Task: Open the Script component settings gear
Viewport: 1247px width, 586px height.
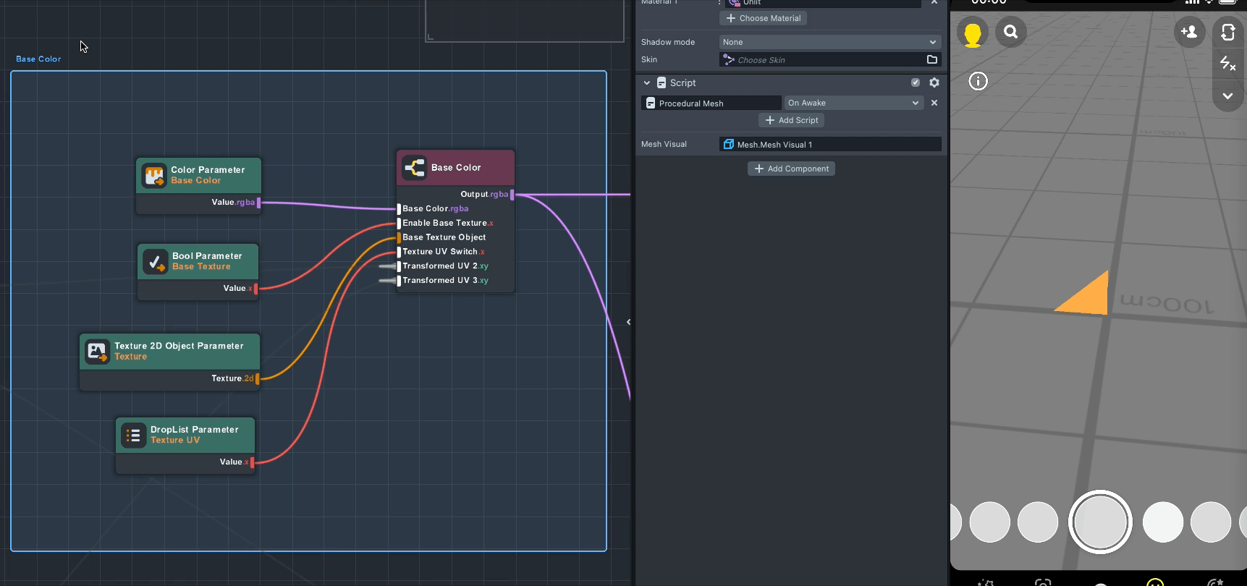Action: (x=934, y=83)
